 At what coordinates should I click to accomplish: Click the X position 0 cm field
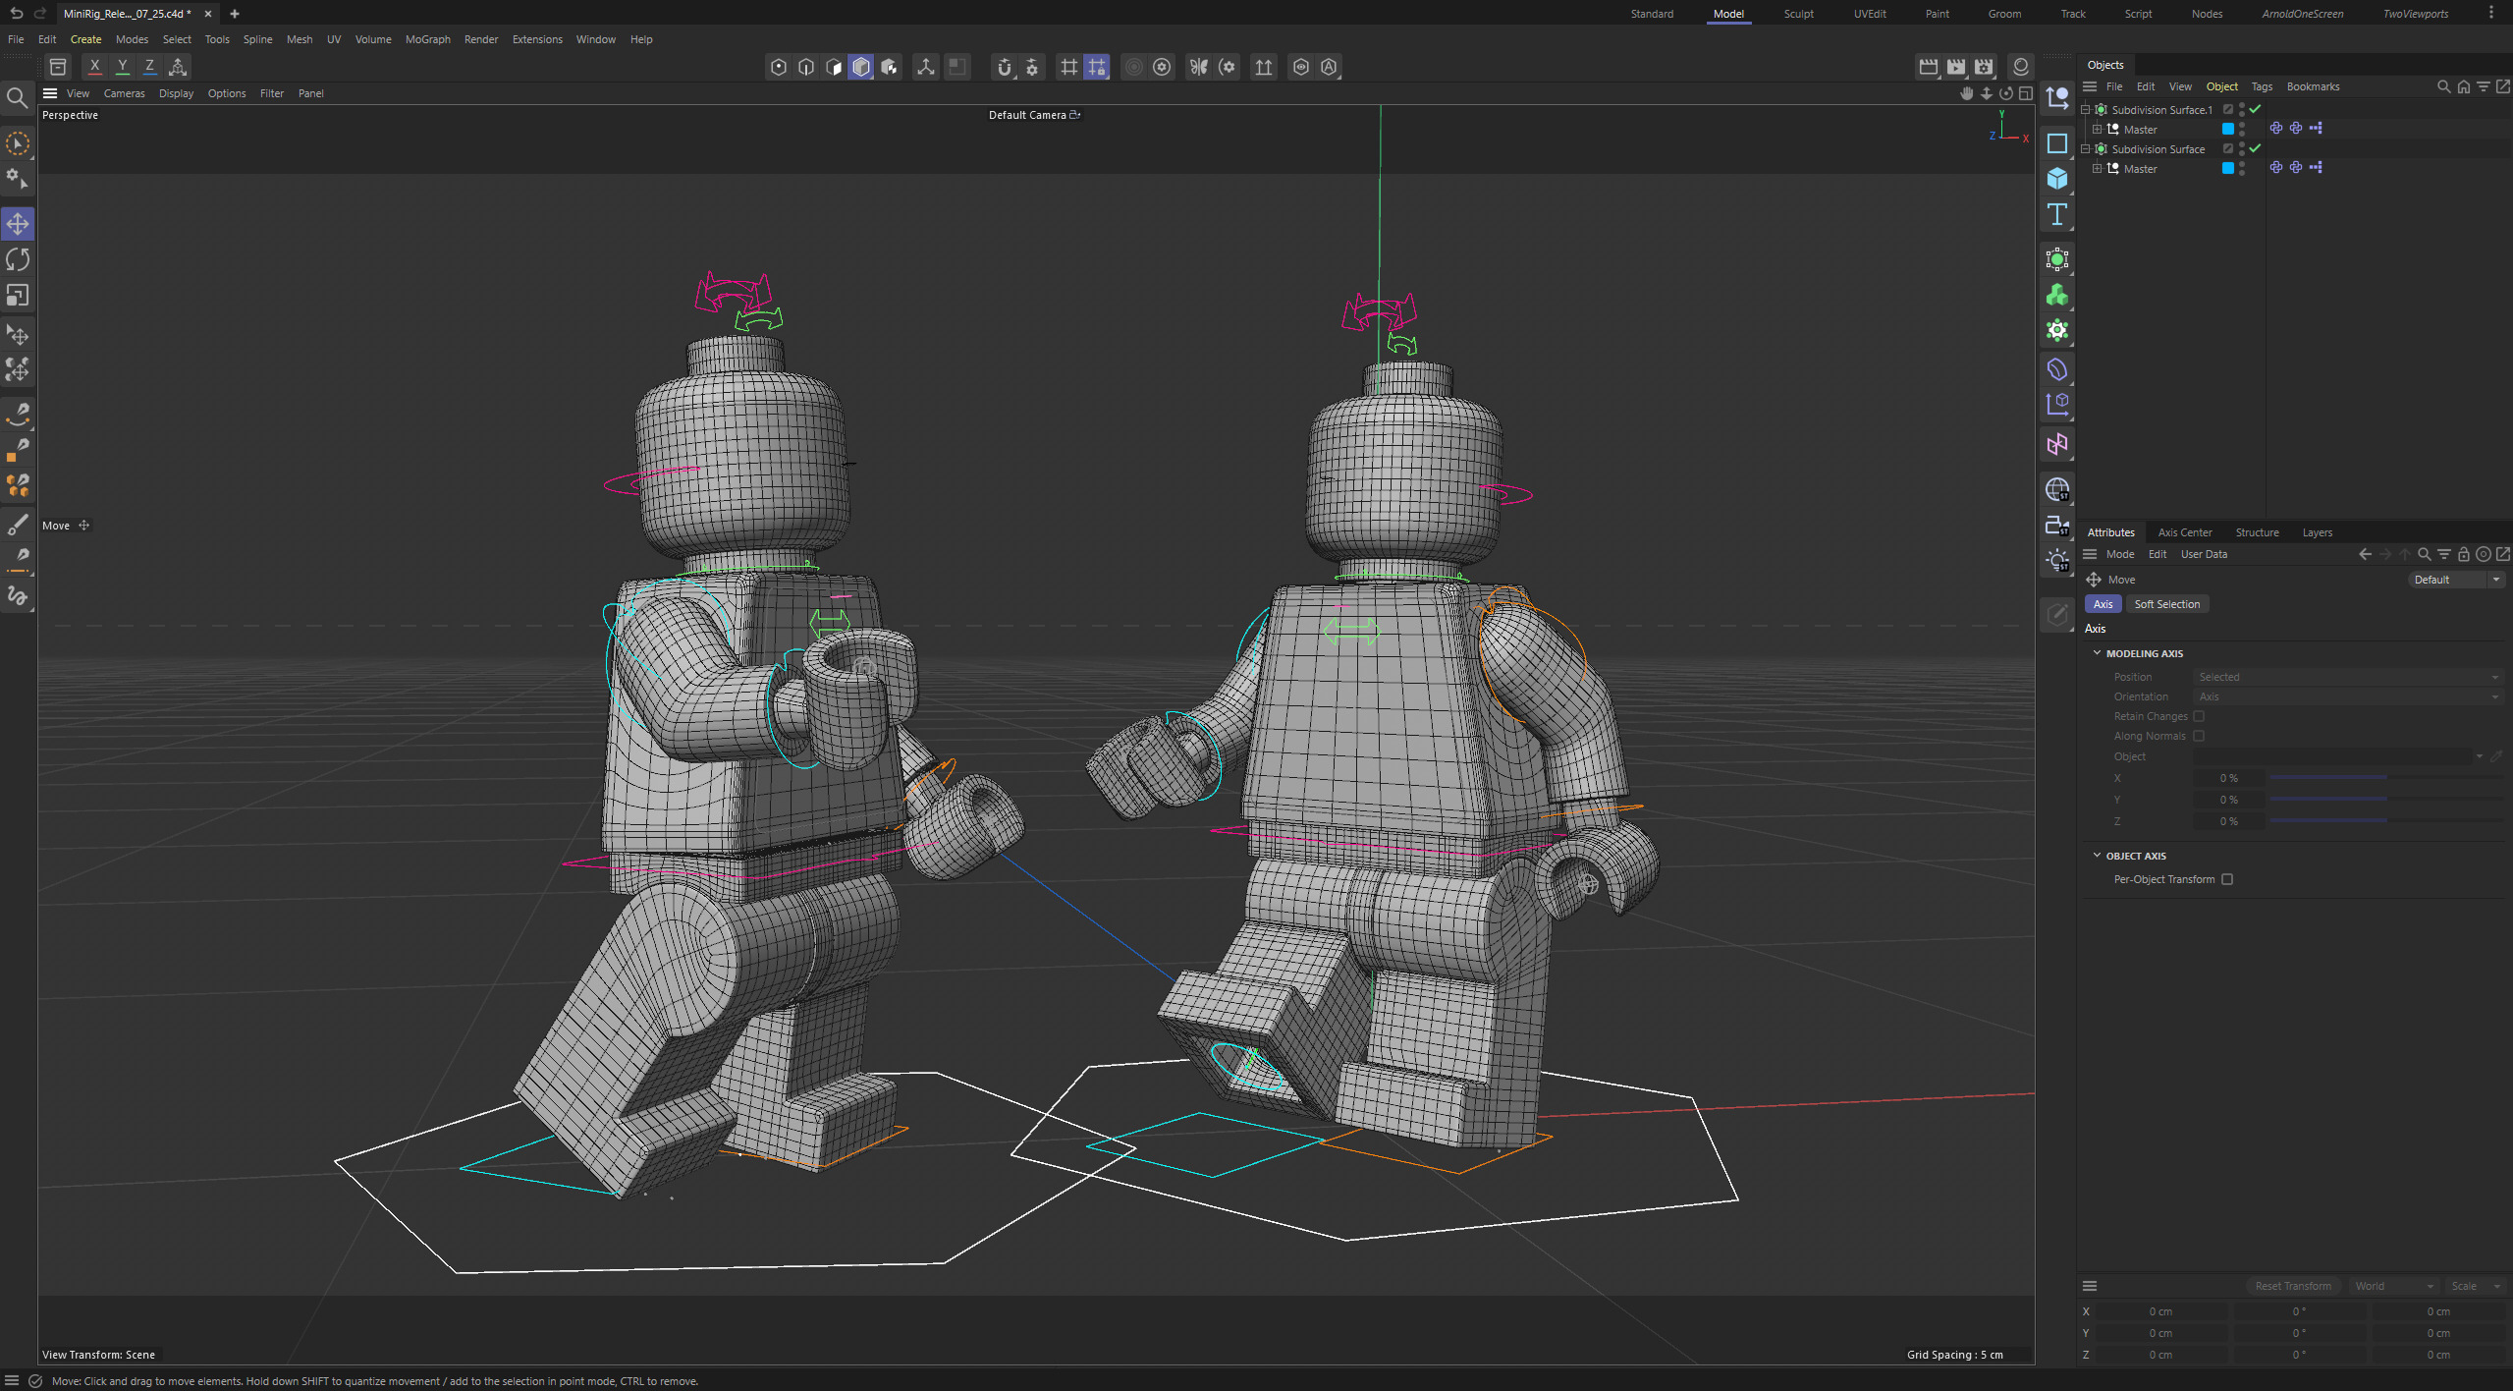[x=2160, y=1311]
